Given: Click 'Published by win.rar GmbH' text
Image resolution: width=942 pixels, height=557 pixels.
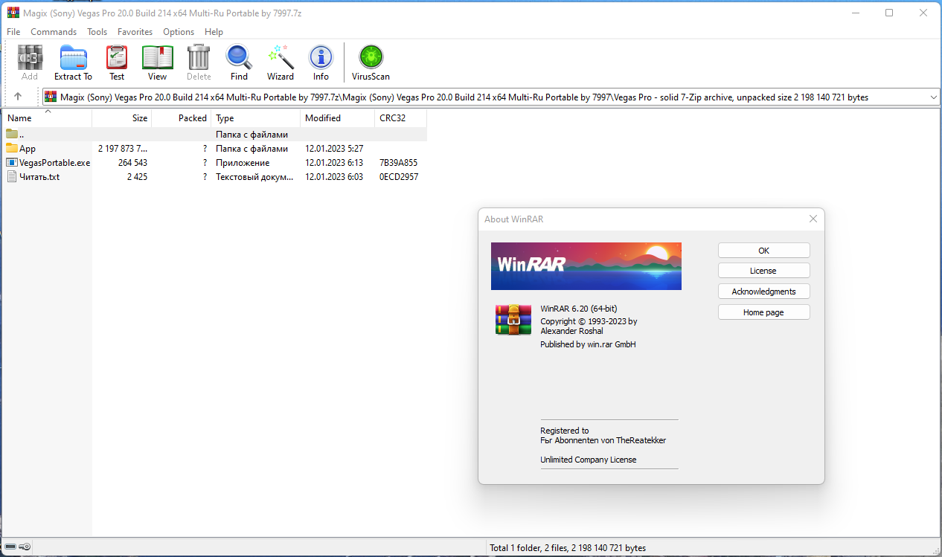Looking at the screenshot, I should (588, 344).
